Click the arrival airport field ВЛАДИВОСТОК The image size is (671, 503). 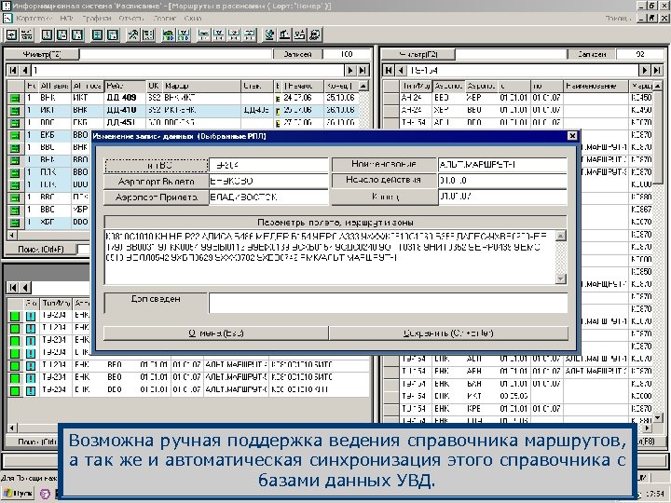[x=268, y=197]
